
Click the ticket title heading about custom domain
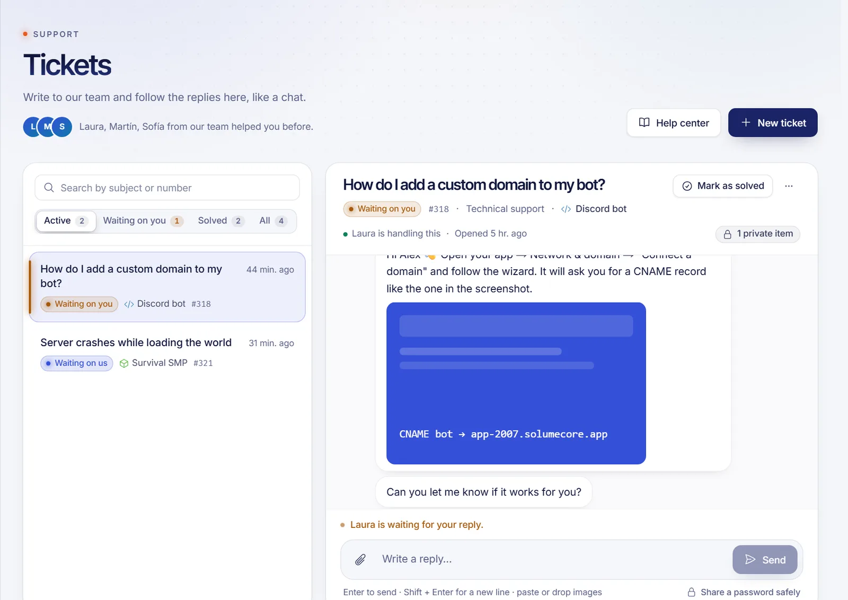point(474,184)
